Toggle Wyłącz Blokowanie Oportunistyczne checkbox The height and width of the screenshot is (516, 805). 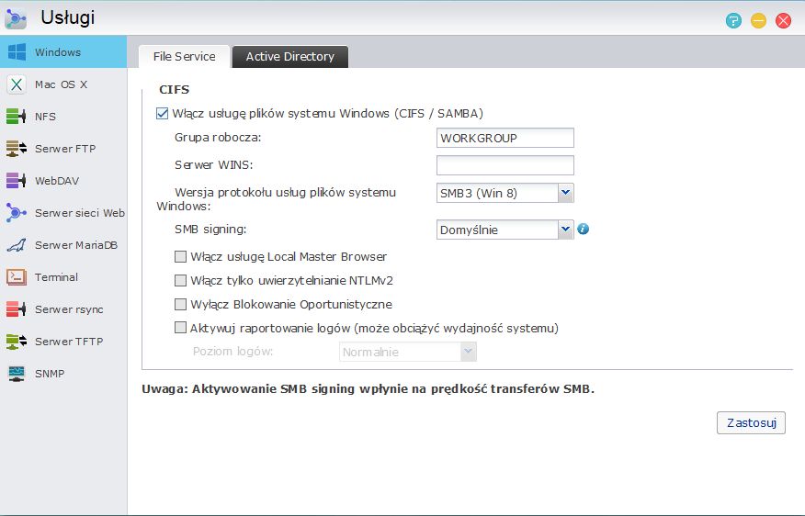180,304
